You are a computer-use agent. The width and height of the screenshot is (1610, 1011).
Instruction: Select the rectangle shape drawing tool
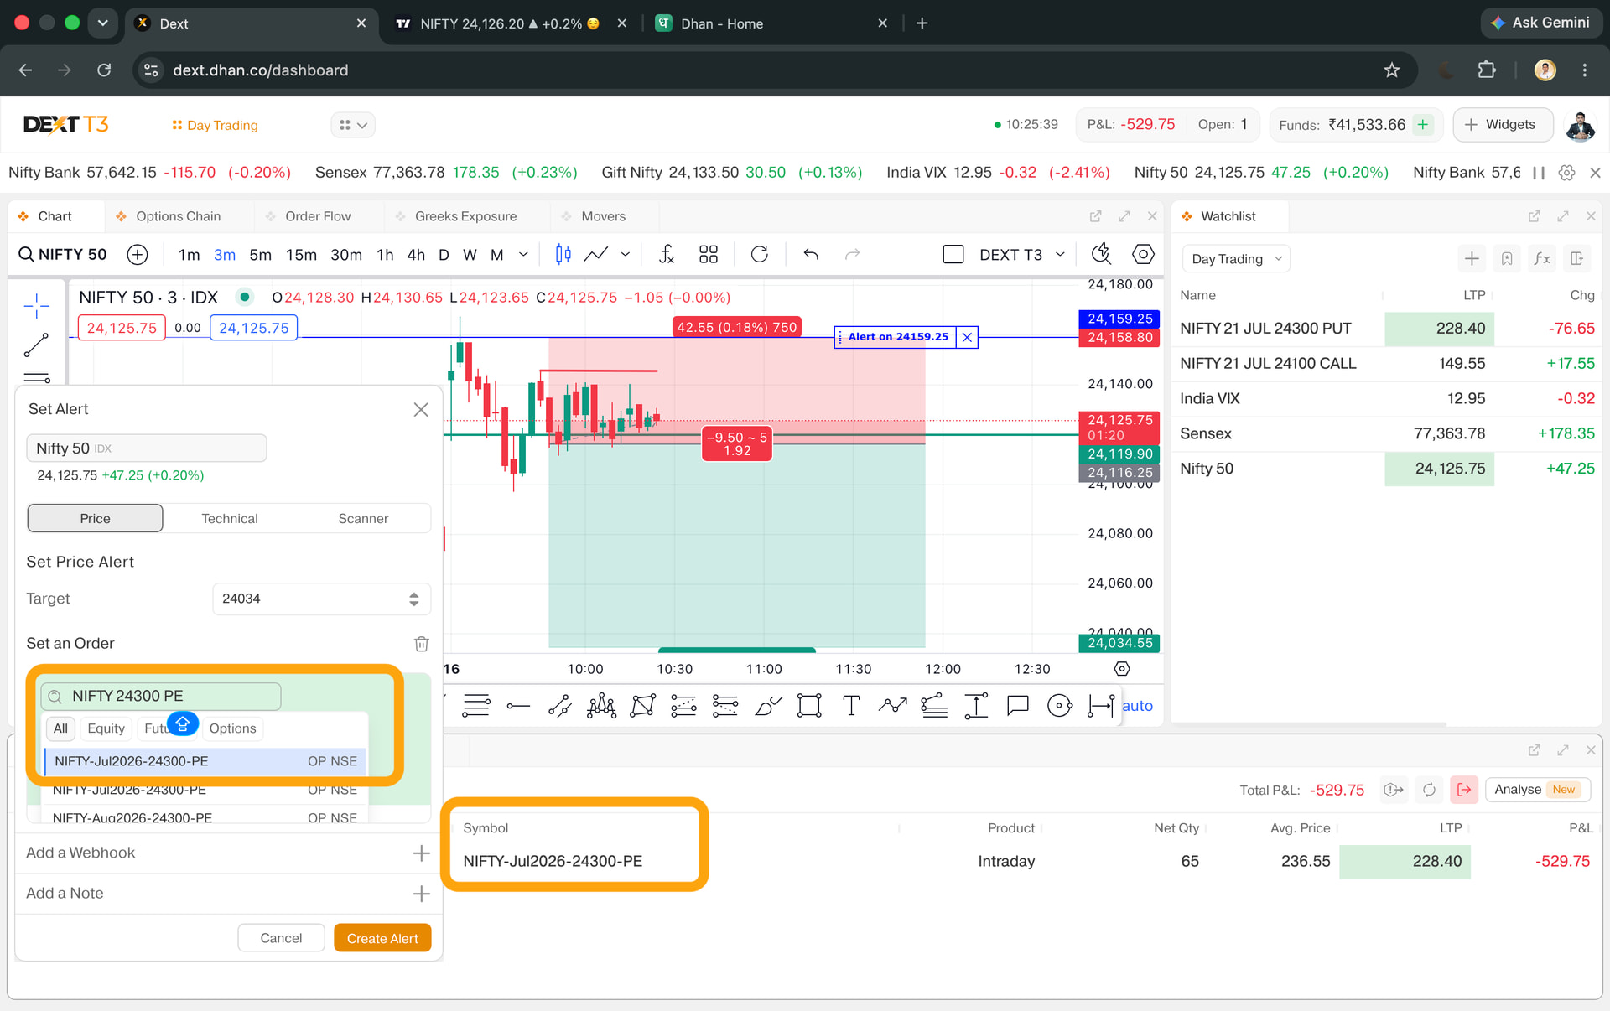pyautogui.click(x=809, y=706)
